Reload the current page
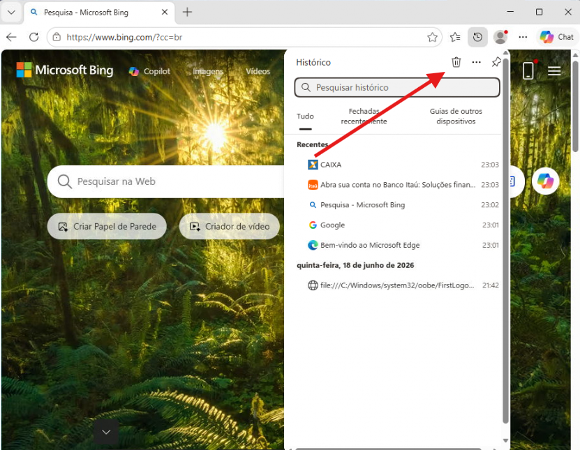Screen dimensions: 580x450 pyautogui.click(x=34, y=37)
